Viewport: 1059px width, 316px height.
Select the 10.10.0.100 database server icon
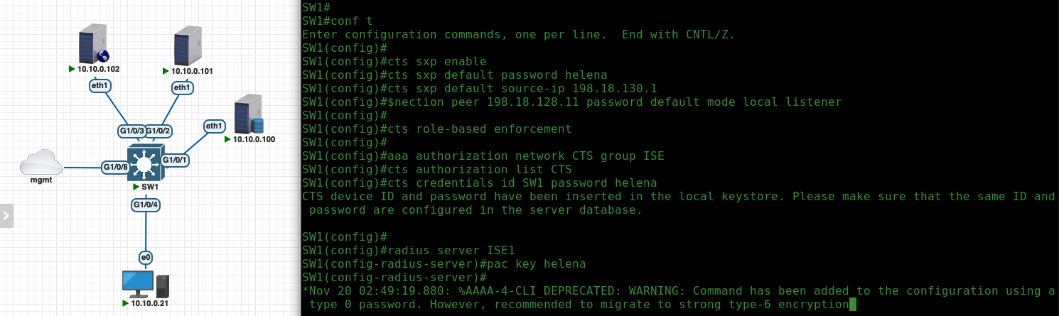(249, 114)
